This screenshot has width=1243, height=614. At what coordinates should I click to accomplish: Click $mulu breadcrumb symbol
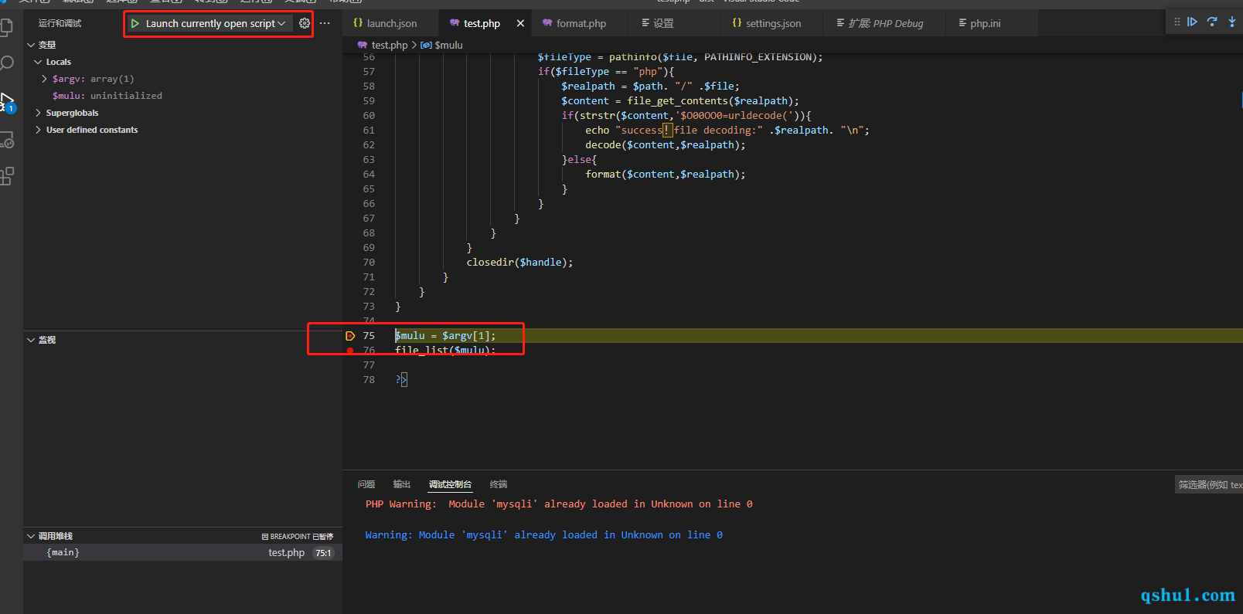442,45
